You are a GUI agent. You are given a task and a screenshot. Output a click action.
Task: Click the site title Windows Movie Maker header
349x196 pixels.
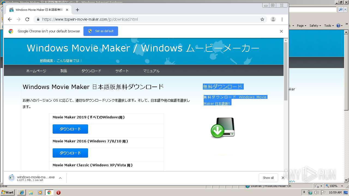pyautogui.click(x=143, y=48)
